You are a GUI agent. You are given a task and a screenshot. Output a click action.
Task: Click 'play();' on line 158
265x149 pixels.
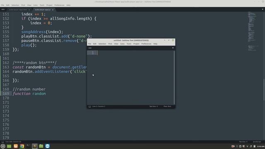(x=29, y=45)
